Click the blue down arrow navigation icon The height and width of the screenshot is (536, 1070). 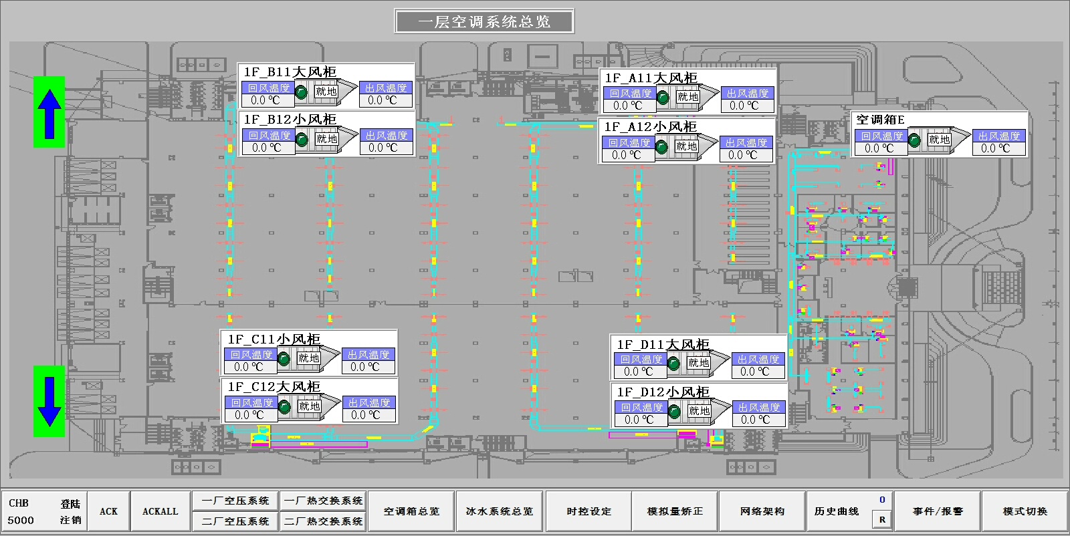coord(49,401)
